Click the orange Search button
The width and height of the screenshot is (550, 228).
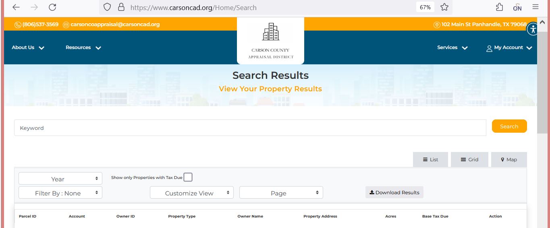point(509,126)
